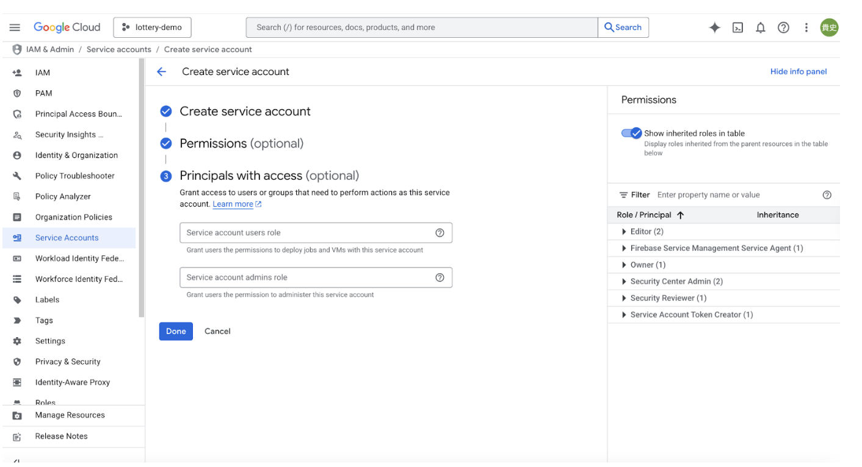
Task: Click the Settings gear icon in sidebar
Action: [x=17, y=341]
